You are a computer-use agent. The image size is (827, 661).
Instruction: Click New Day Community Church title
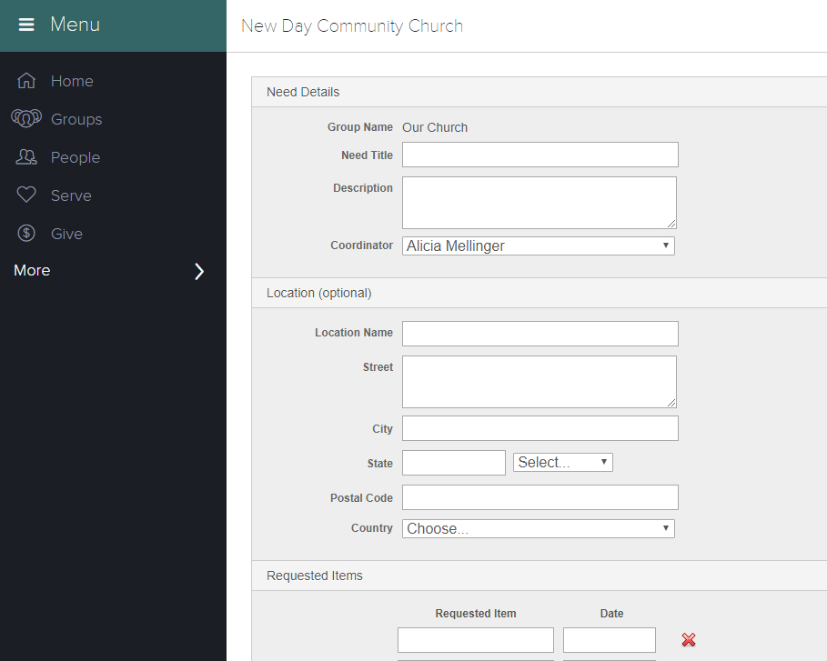tap(352, 25)
